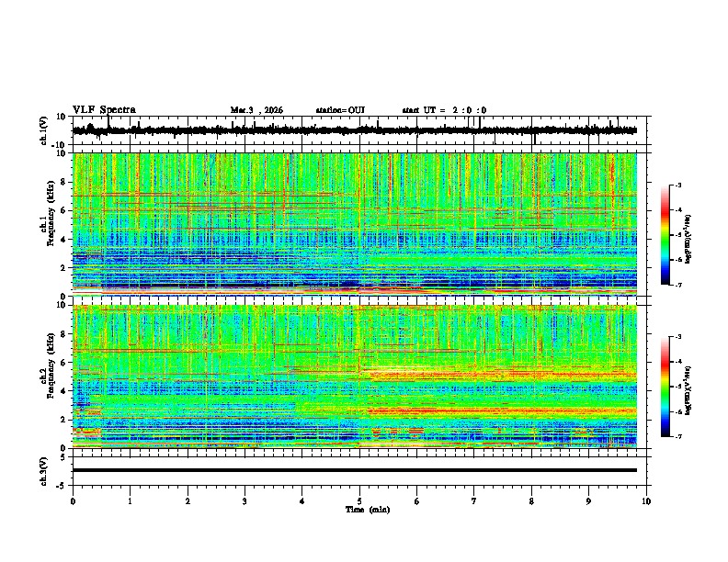Select the date text "Mar.3 , 2026"
Image resolution: width=728 pixels, height=562 pixels.
coord(256,110)
